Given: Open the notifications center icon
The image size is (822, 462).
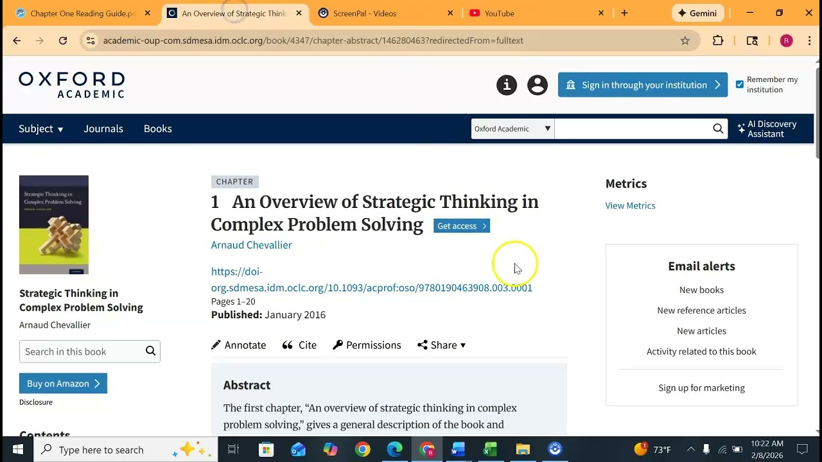Looking at the screenshot, I should [802, 450].
